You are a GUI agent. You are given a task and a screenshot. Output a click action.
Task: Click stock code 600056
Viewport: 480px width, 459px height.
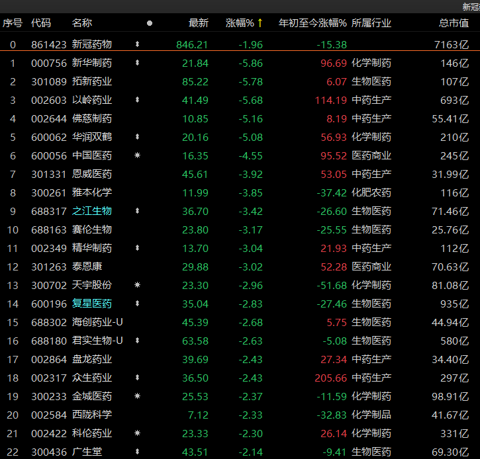tap(49, 156)
